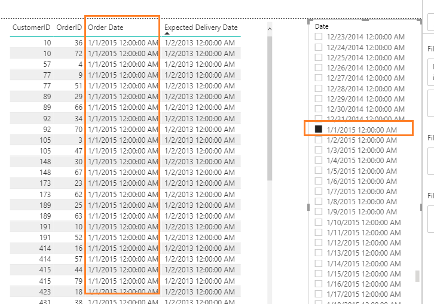The image size is (434, 304).
Task: Check the 12/24/2014 12:00:00 AM date checkbox
Action: pyautogui.click(x=318, y=47)
